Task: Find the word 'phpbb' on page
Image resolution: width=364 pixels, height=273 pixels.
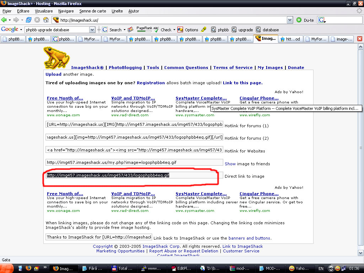Action: pos(220,30)
